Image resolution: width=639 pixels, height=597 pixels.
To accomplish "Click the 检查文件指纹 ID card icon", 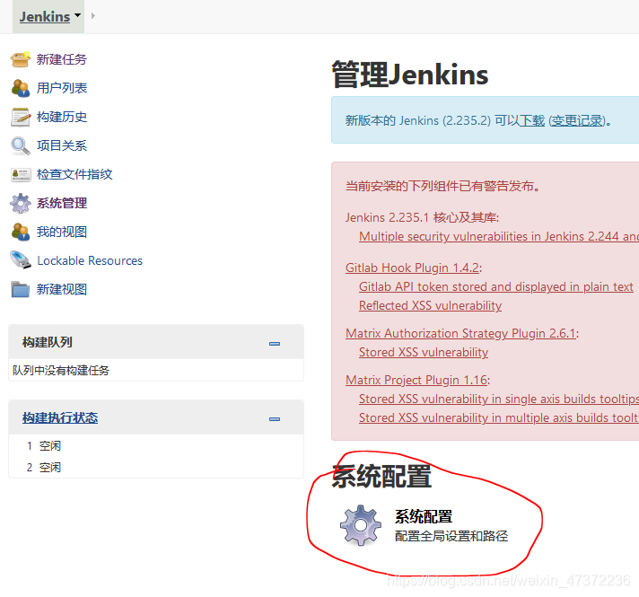I will pos(21,174).
